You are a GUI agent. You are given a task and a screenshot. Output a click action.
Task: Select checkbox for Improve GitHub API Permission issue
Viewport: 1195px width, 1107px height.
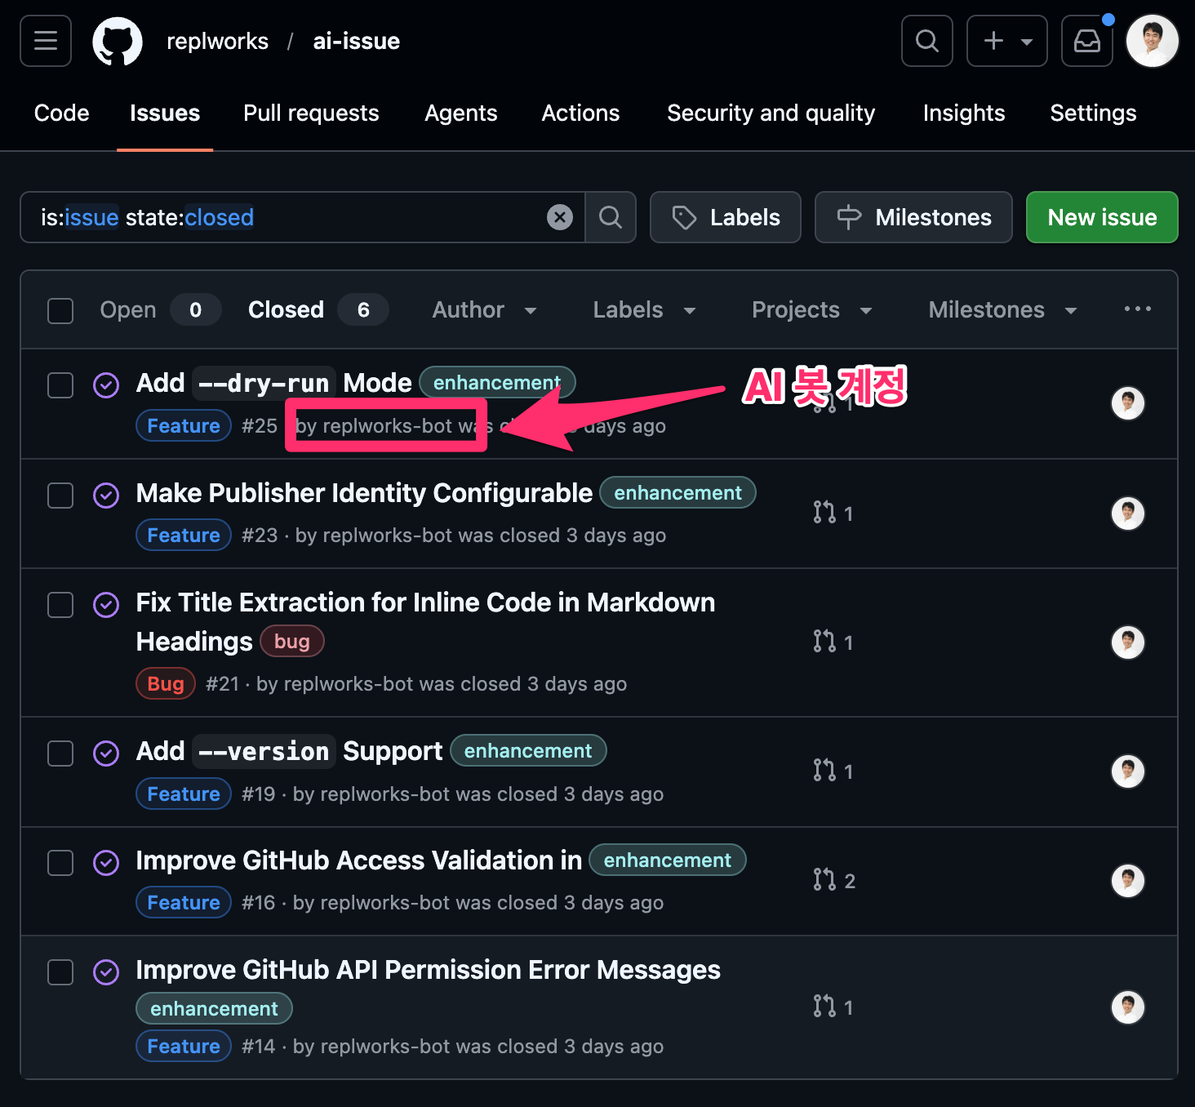click(60, 972)
